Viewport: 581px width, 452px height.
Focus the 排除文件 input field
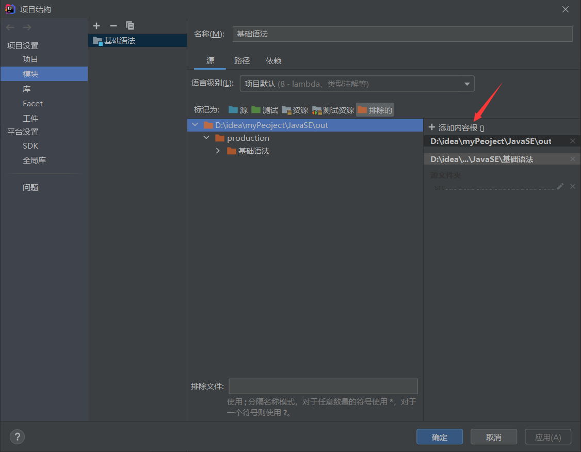coord(323,386)
